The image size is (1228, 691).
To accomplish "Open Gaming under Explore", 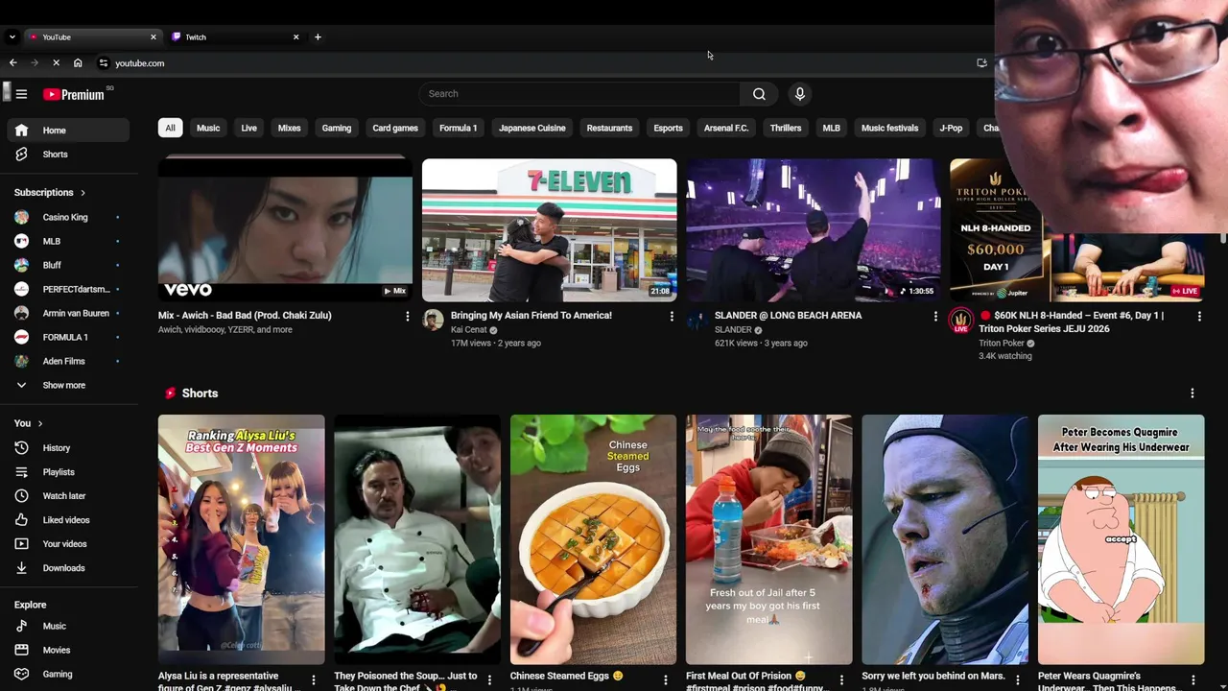I will 68,674.
